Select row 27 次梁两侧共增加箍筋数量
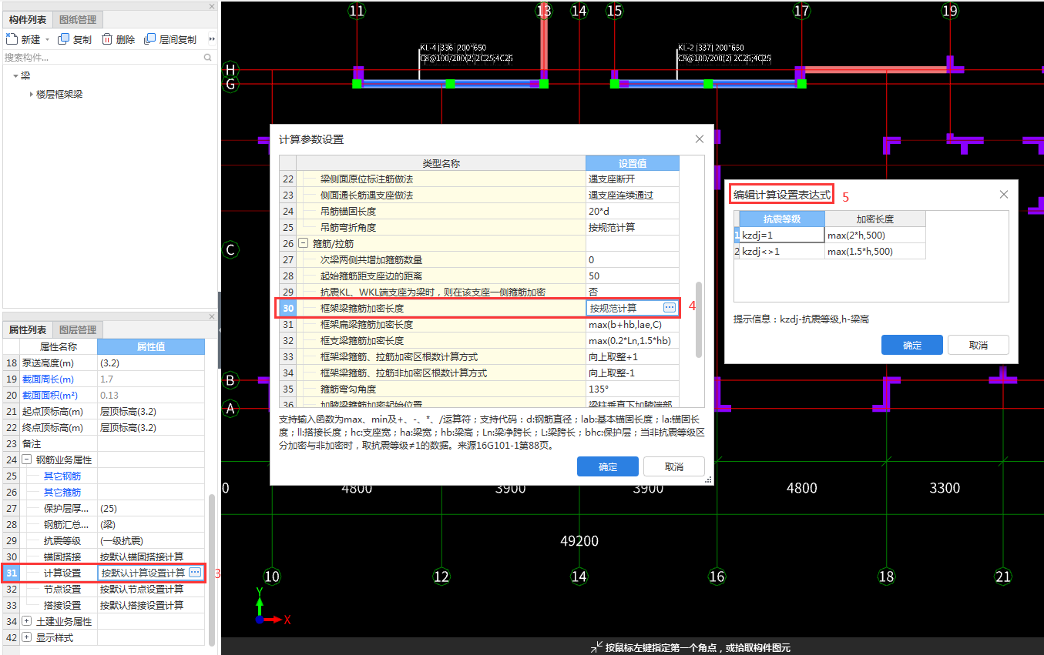 pyautogui.click(x=479, y=259)
